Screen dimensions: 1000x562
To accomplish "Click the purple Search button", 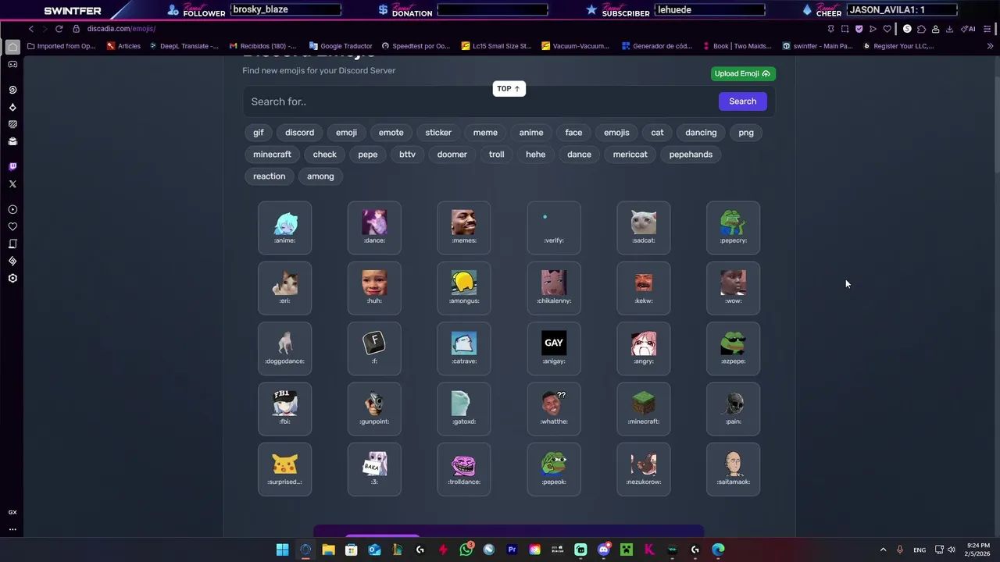I will coord(742,101).
